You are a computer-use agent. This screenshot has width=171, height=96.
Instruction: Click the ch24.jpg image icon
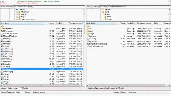(x=2, y=46)
